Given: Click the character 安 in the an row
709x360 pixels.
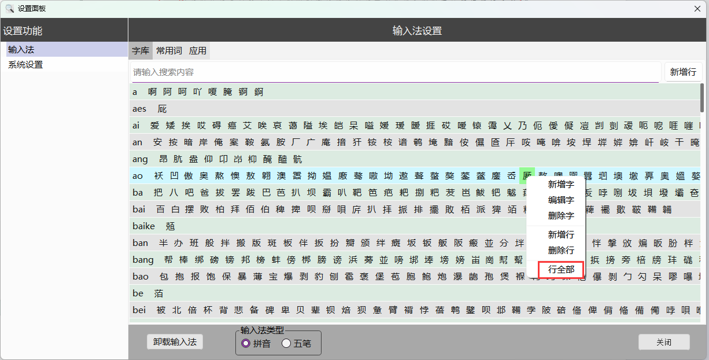Looking at the screenshot, I should point(158,142).
